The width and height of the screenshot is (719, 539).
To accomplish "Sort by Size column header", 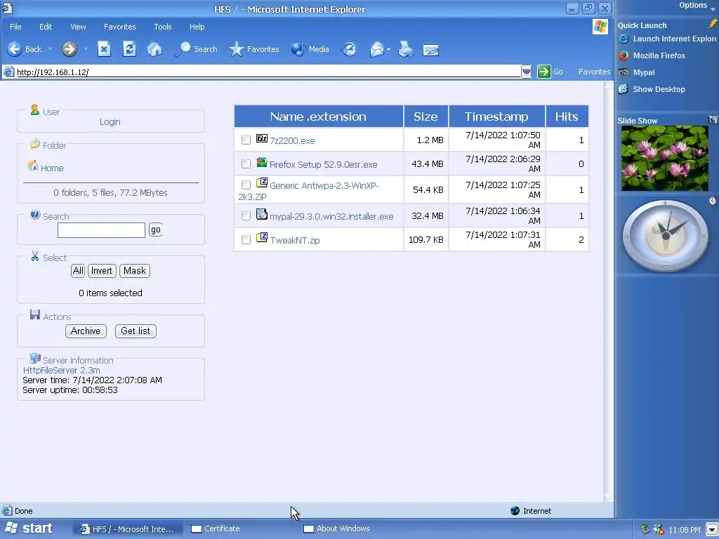I will pyautogui.click(x=426, y=117).
